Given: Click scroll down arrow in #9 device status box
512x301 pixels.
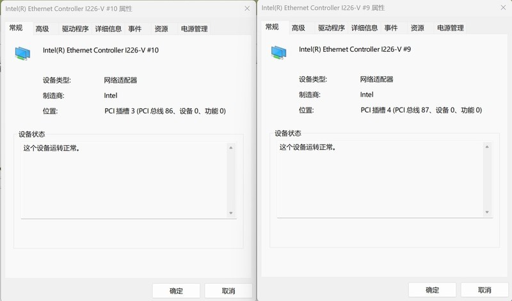Looking at the screenshot, I should pyautogui.click(x=487, y=212).
